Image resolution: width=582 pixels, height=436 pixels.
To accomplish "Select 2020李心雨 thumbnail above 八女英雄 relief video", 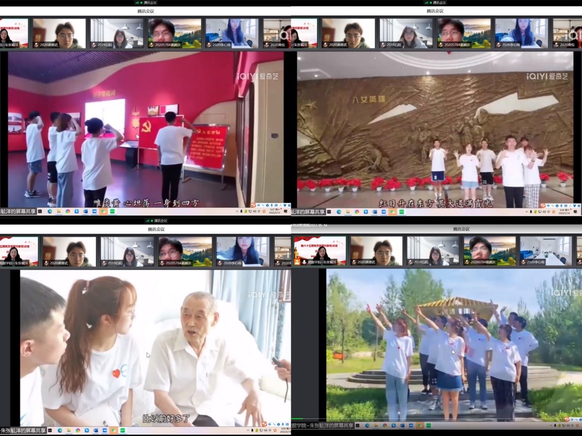I will coord(522,33).
